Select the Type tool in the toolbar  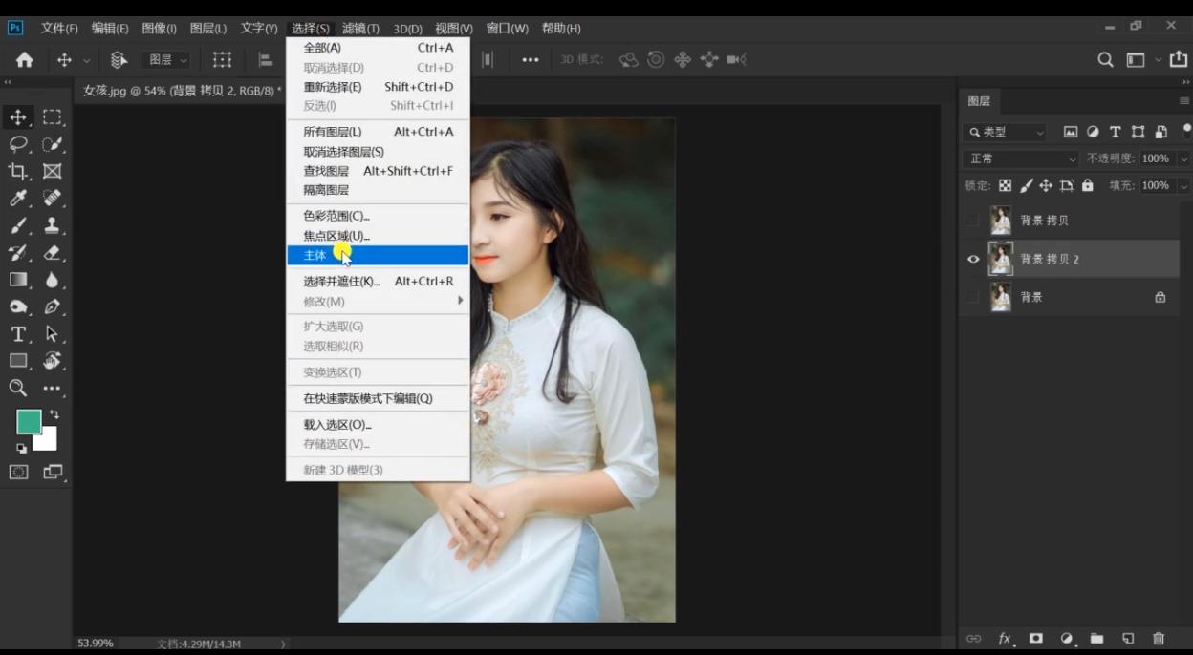19,334
